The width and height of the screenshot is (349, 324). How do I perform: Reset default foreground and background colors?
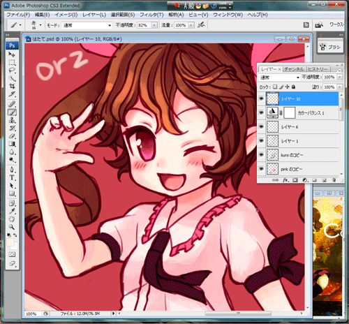[x=8, y=235]
